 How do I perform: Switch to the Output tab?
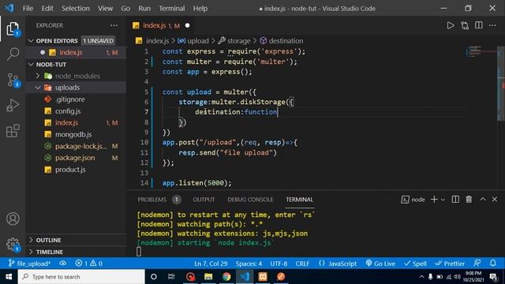point(204,200)
